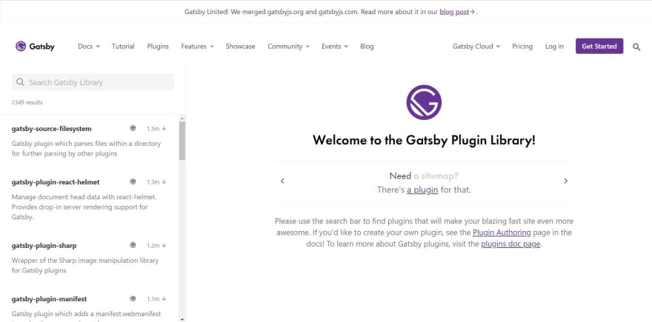The width and height of the screenshot is (652, 322).
Task: Expand the Features dropdown menu
Action: [x=197, y=47]
